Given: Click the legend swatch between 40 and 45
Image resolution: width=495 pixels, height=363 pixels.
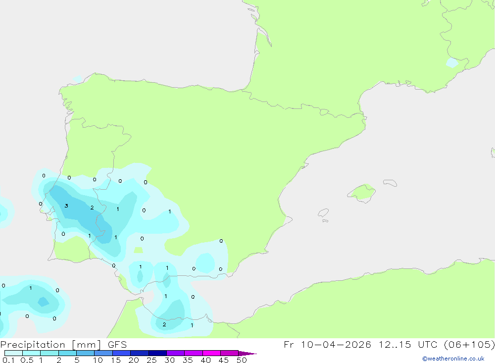Looking at the screenshot, I should (211, 353).
